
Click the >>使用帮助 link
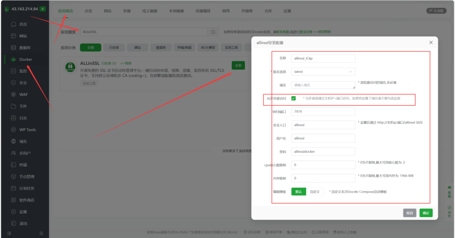[322, 32]
